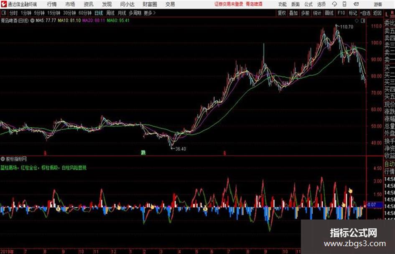Viewport: 395px width, 254px height.
Task: Open the 公式 menu
Action: pyautogui.click(x=308, y=4)
